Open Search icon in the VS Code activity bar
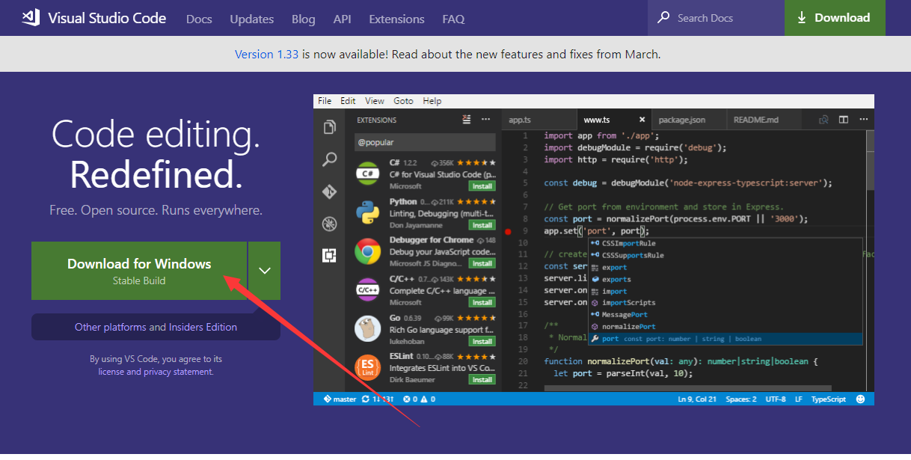The width and height of the screenshot is (911, 460). point(329,159)
